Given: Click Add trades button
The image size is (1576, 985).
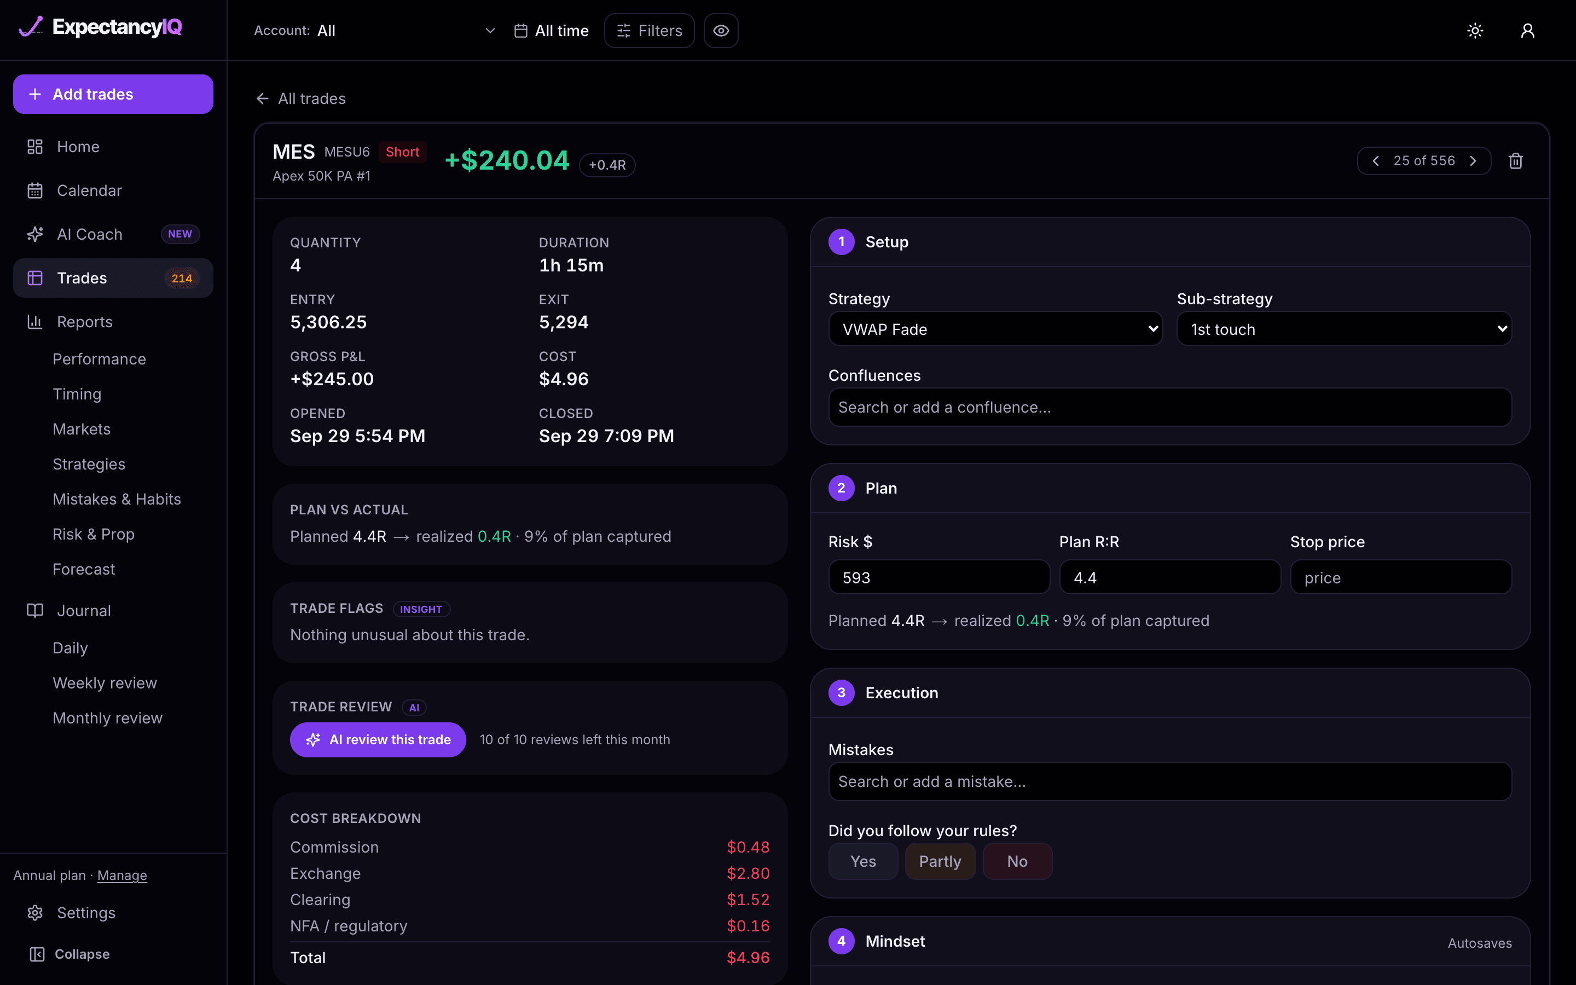Looking at the screenshot, I should pyautogui.click(x=113, y=94).
